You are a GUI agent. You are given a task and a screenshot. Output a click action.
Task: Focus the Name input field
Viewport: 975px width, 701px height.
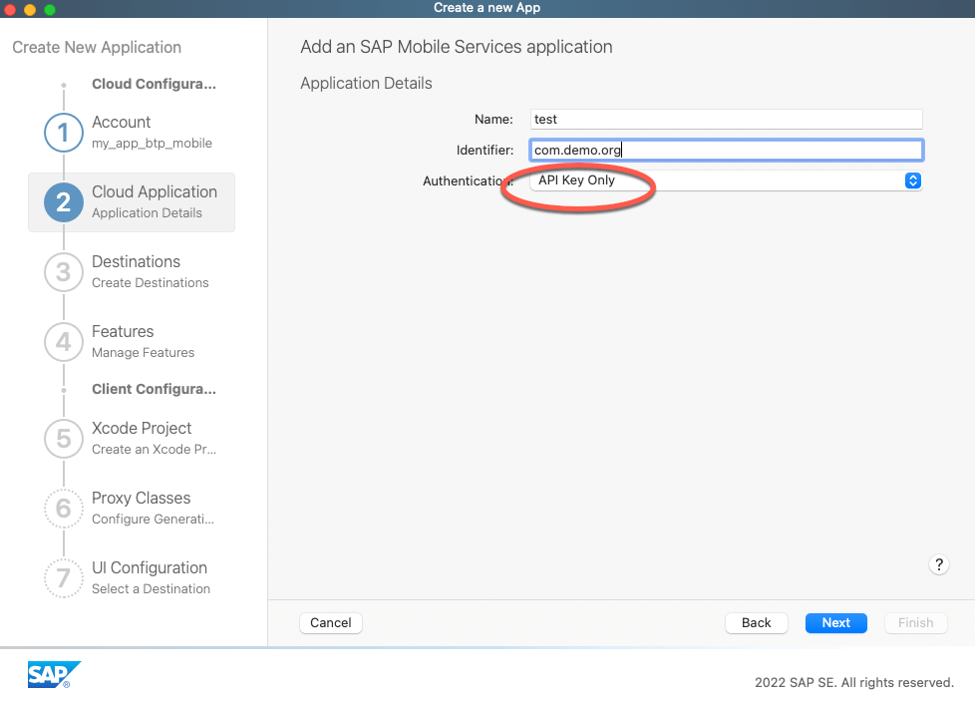[727, 119]
